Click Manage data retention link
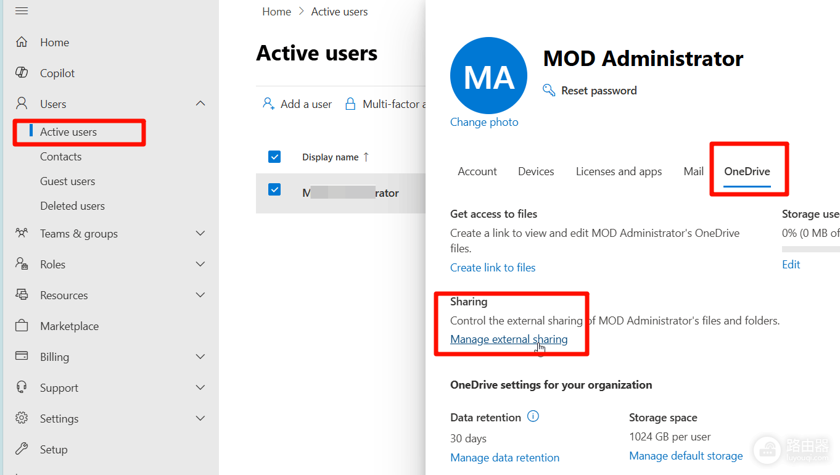The width and height of the screenshot is (840, 475). pos(504,458)
